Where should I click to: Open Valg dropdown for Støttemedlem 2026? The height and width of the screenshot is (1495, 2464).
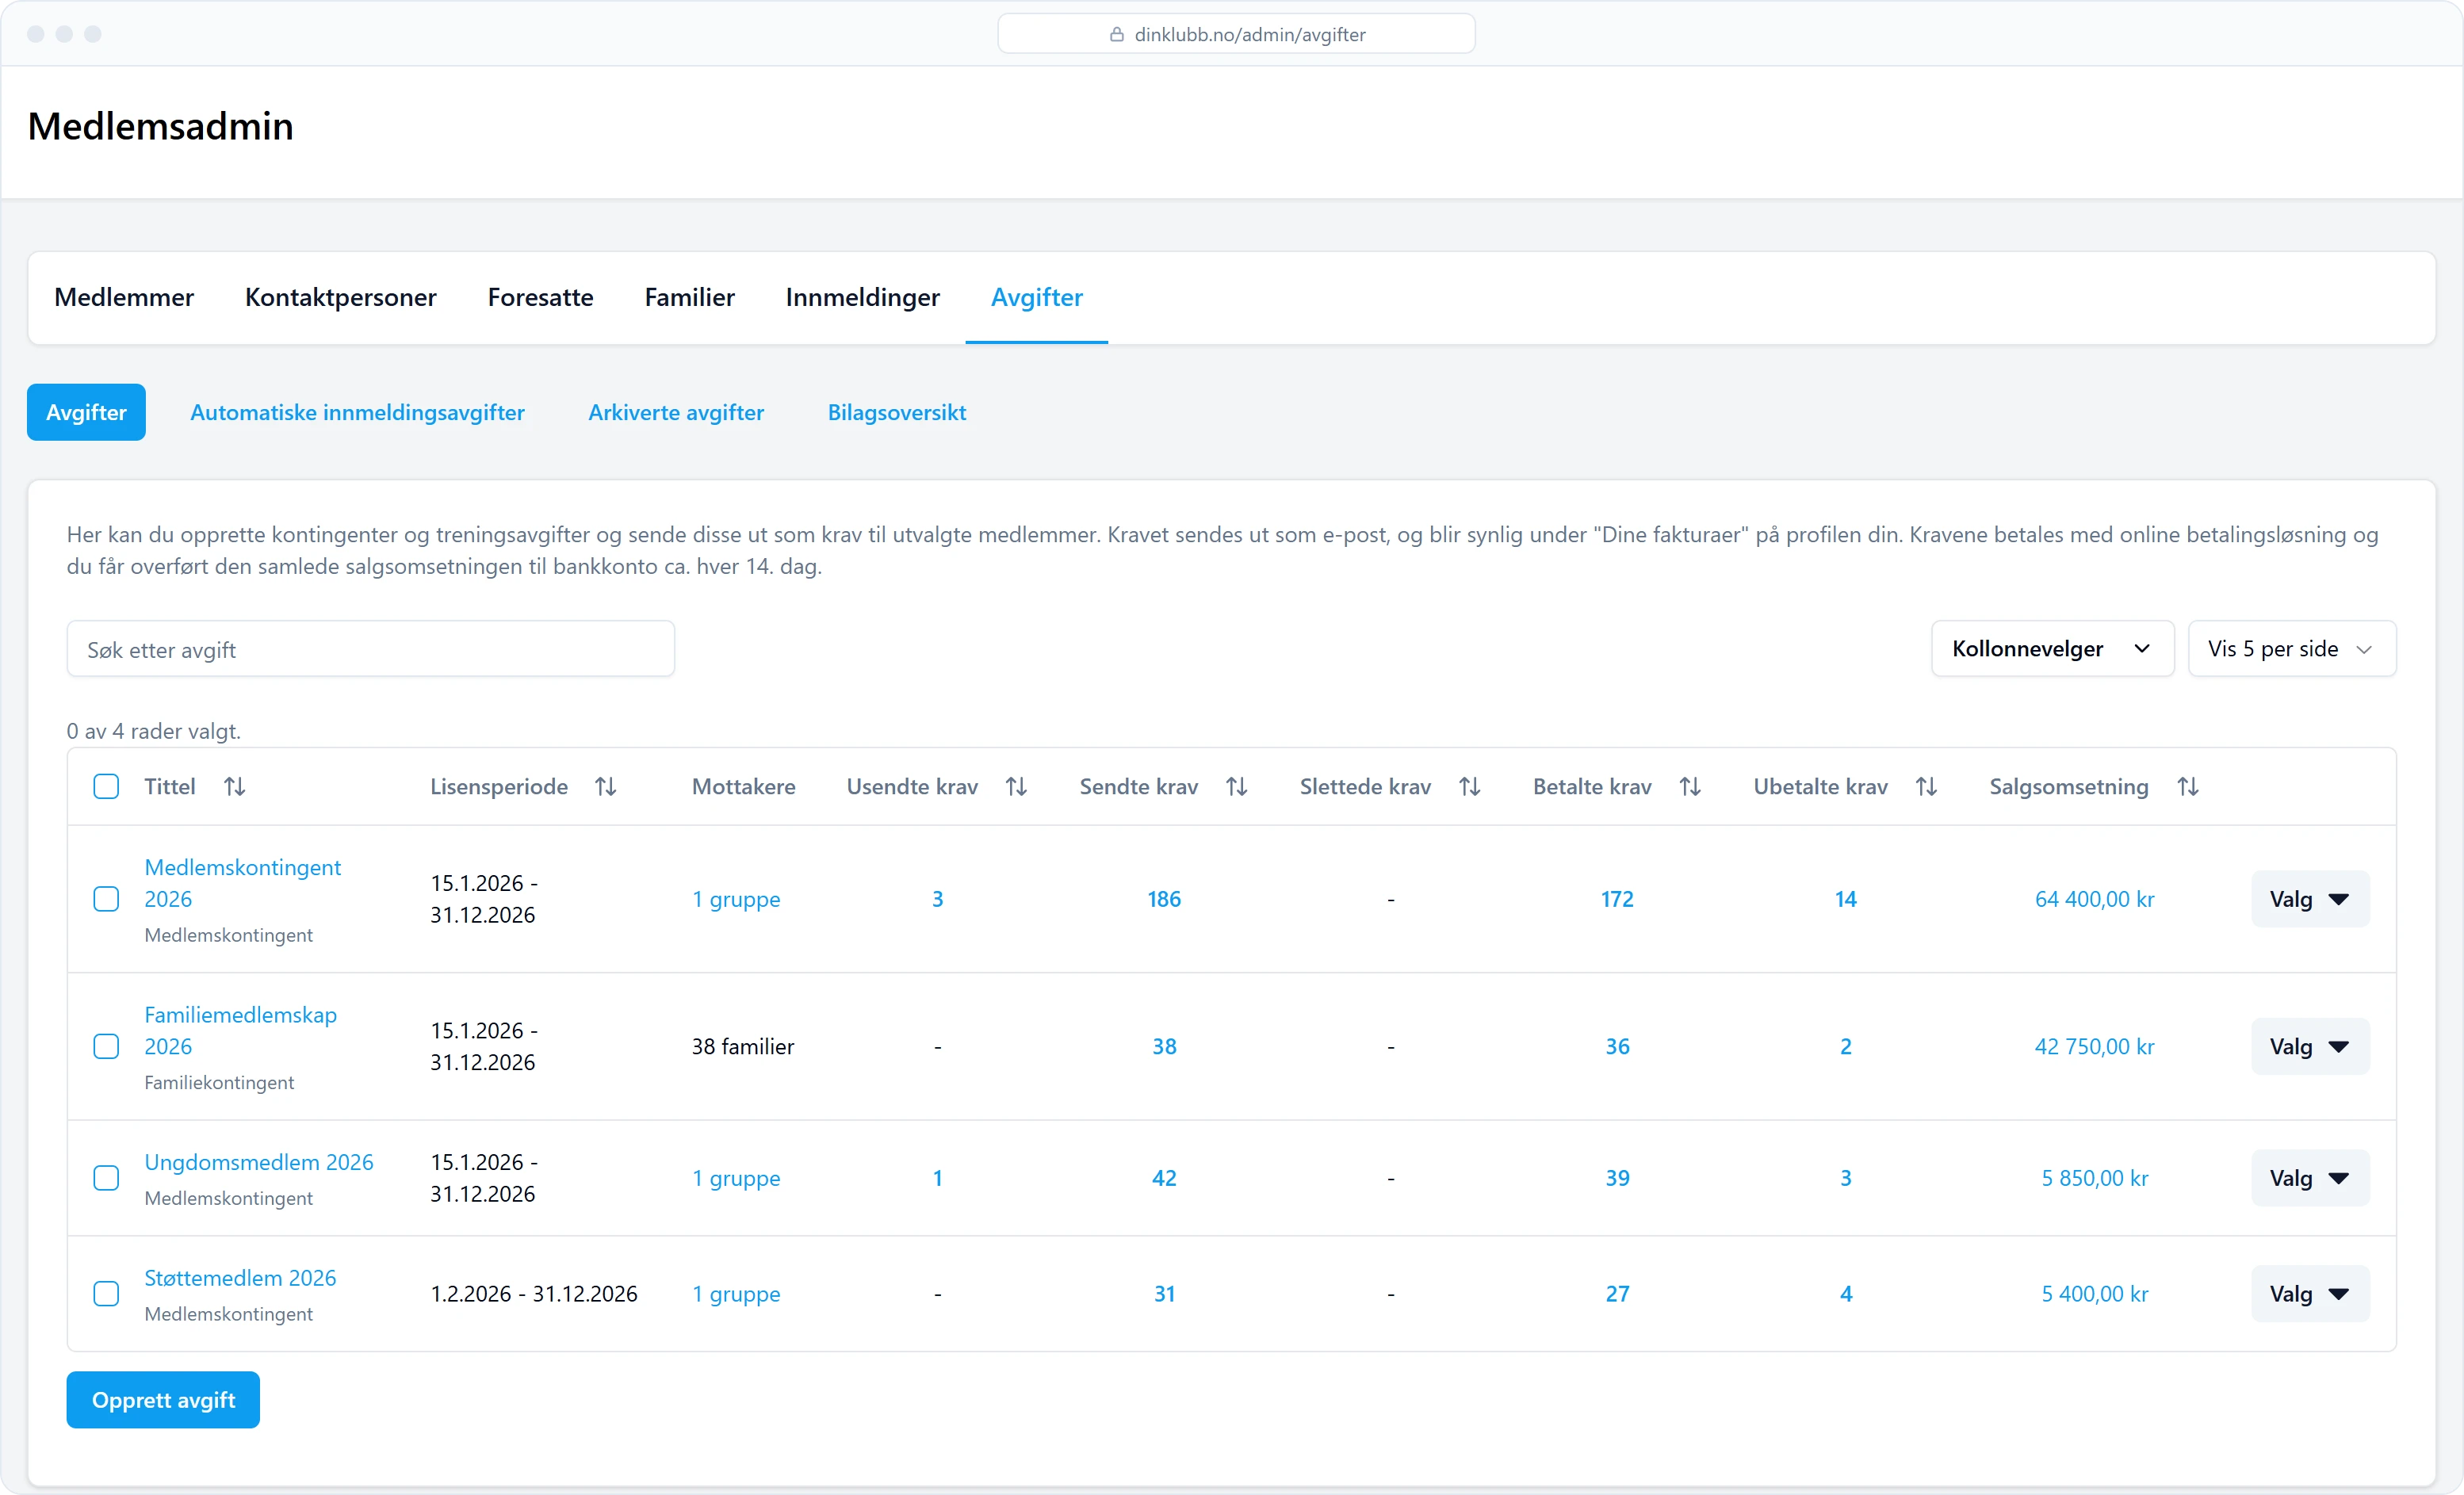tap(2310, 1294)
